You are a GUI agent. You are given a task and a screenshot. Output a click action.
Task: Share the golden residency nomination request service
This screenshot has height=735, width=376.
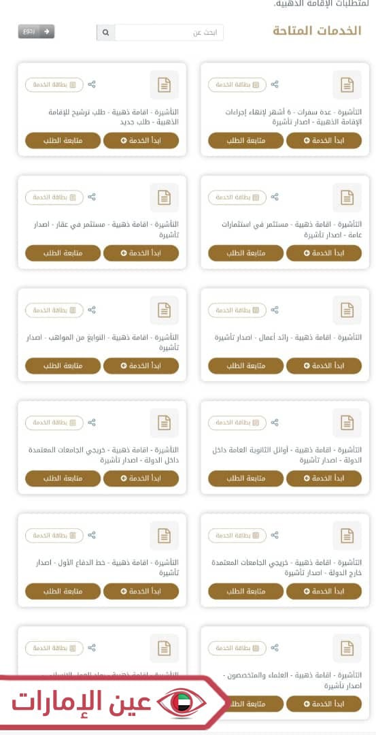pyautogui.click(x=92, y=84)
